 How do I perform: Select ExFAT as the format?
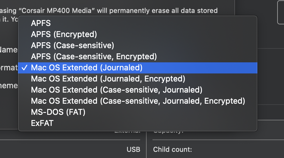pos(42,123)
